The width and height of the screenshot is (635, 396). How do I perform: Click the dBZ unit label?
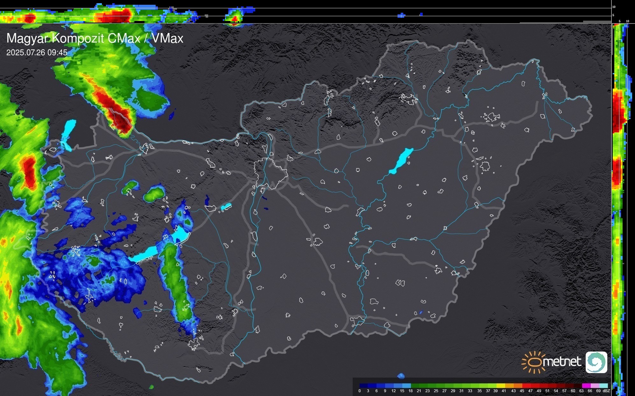606,391
